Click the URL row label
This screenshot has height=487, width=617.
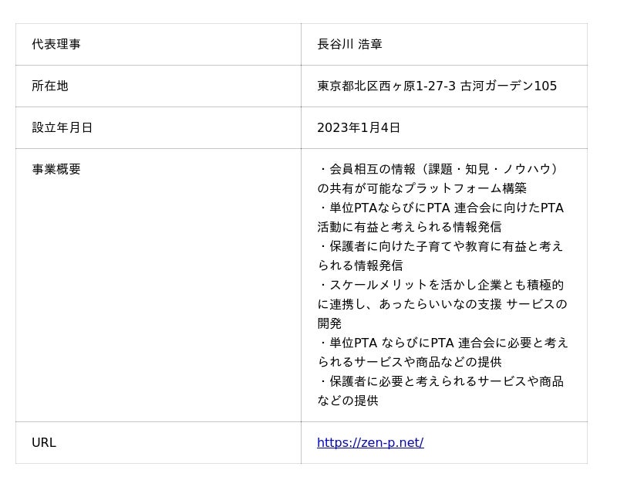(x=44, y=442)
